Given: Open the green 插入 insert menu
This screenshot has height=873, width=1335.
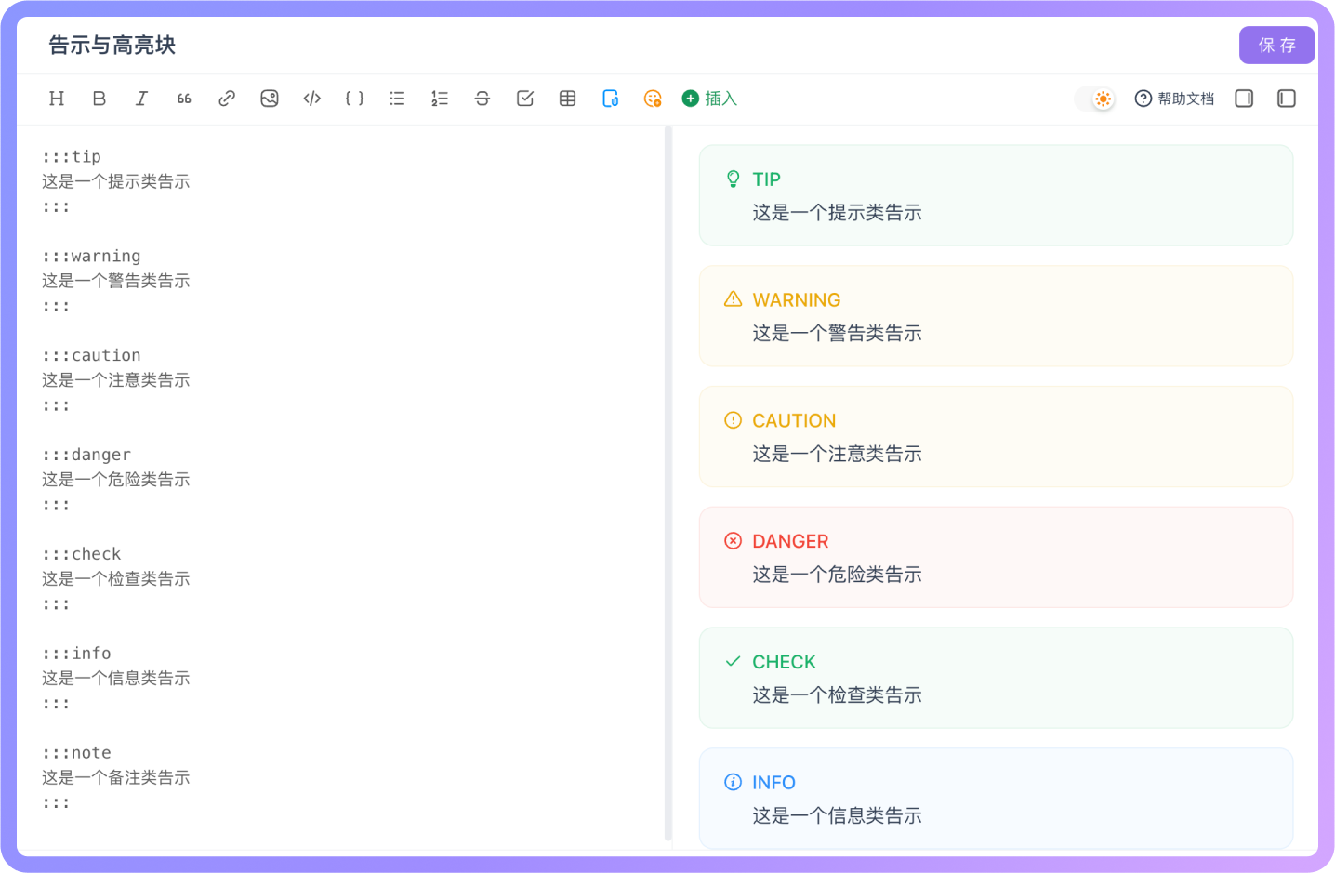Looking at the screenshot, I should tap(709, 99).
